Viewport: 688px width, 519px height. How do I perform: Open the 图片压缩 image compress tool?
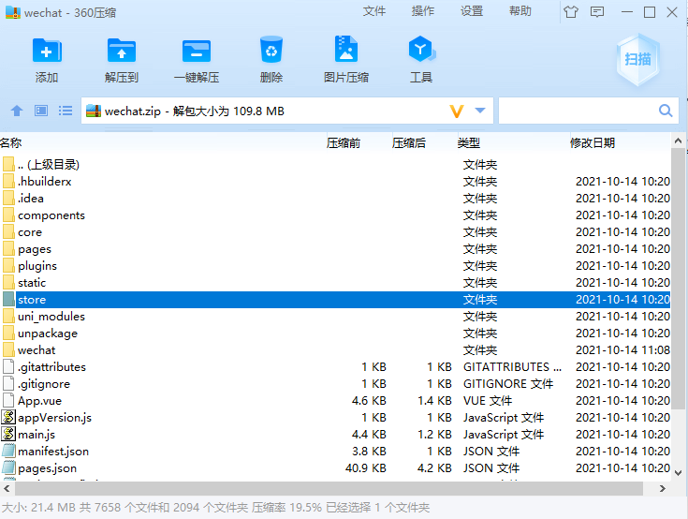pos(346,59)
